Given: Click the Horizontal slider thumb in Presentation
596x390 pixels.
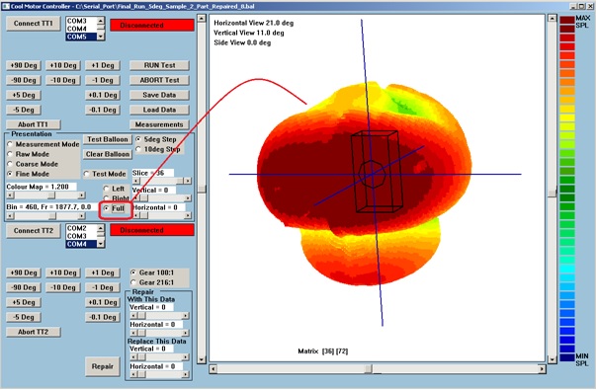Looking at the screenshot, I should [144, 215].
